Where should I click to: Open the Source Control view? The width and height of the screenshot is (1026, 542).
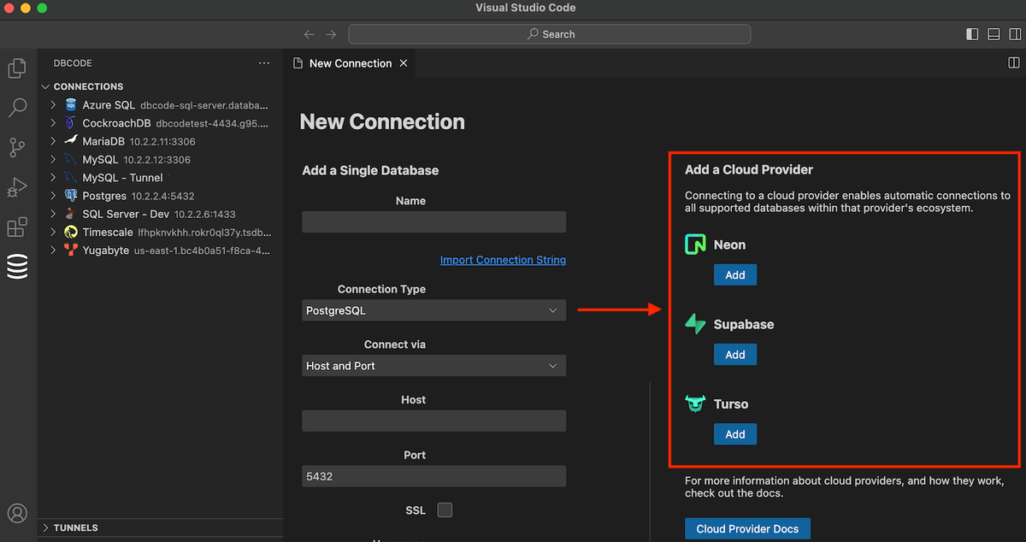(17, 147)
